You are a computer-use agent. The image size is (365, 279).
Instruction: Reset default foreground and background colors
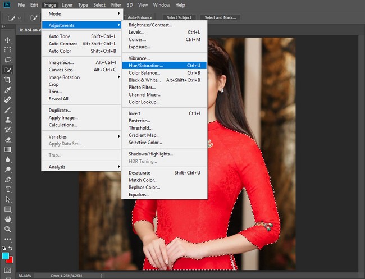point(4,248)
